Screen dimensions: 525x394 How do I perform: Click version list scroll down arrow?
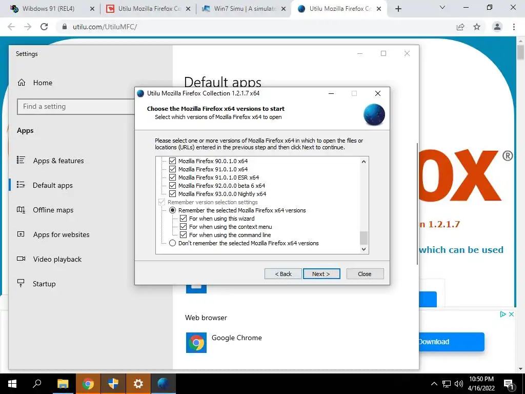(364, 249)
